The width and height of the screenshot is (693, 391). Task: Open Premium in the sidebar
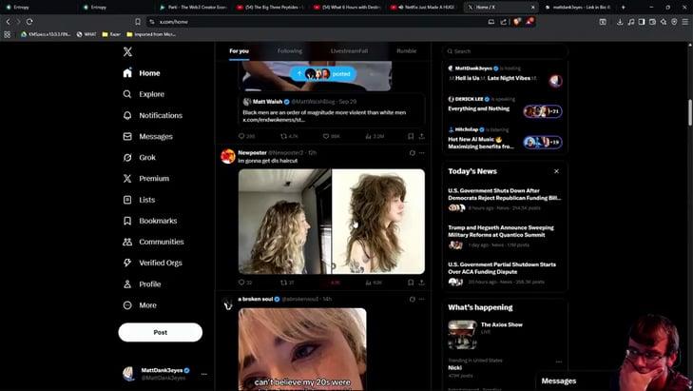pos(145,179)
